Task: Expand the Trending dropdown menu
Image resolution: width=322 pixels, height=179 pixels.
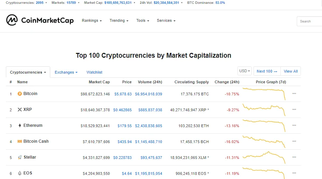Action: [119, 20]
